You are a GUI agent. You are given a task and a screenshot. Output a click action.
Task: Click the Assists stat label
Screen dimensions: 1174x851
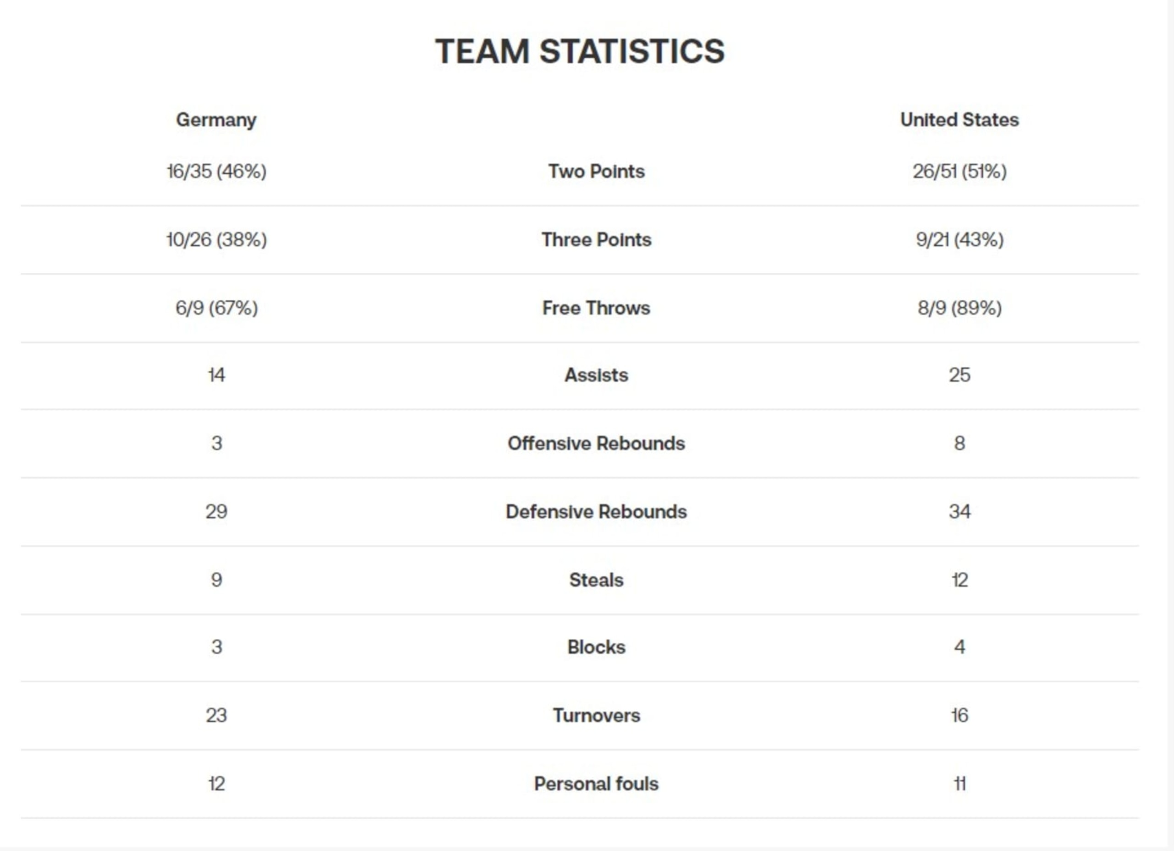[x=596, y=375]
